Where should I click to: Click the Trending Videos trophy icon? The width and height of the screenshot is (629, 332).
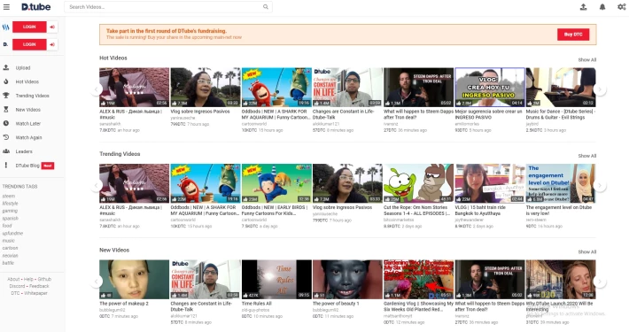click(x=6, y=96)
